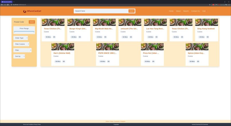Screen dimensions: 231x126
Task: Expand the plain Filter dropdown
Action: click(22, 50)
